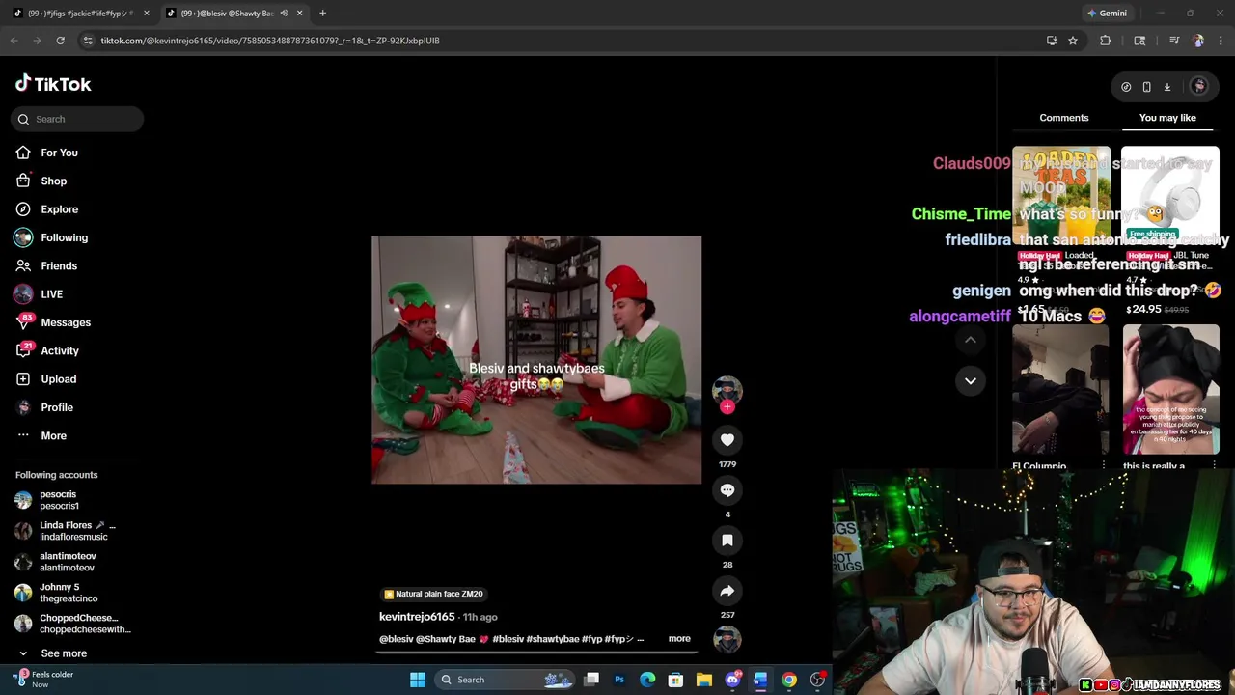Open kevintrejo6165 username link

tap(417, 617)
